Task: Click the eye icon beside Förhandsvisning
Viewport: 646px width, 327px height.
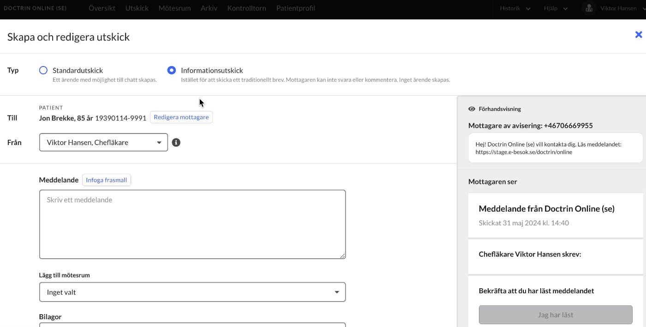Action: tap(472, 109)
